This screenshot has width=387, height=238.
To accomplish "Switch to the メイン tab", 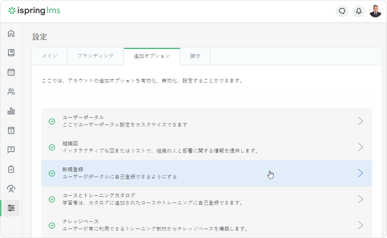I will click(49, 56).
